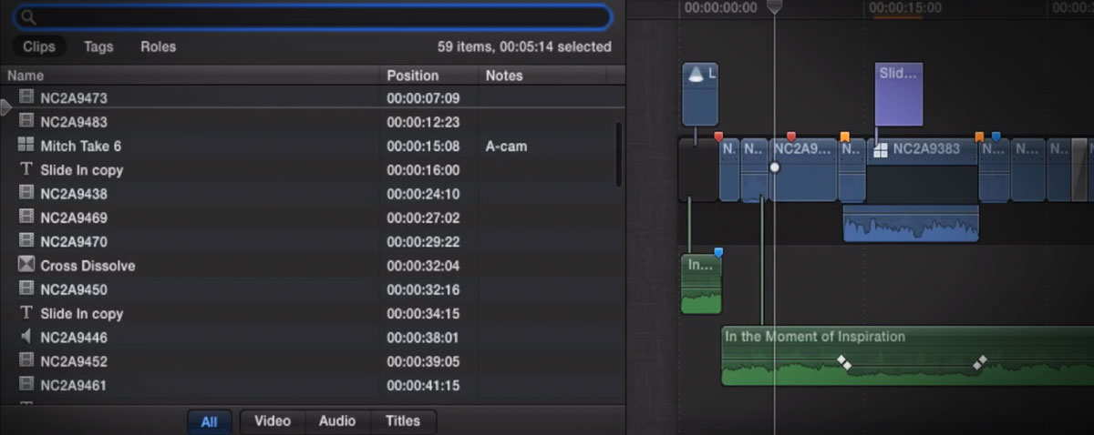Click the film icon beside NC2A9461

[x=26, y=384]
